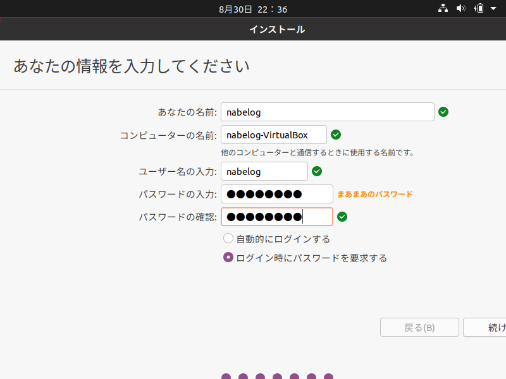This screenshot has height=379, width=506.
Task: Click the label あなたの名前:
Action: [187, 112]
